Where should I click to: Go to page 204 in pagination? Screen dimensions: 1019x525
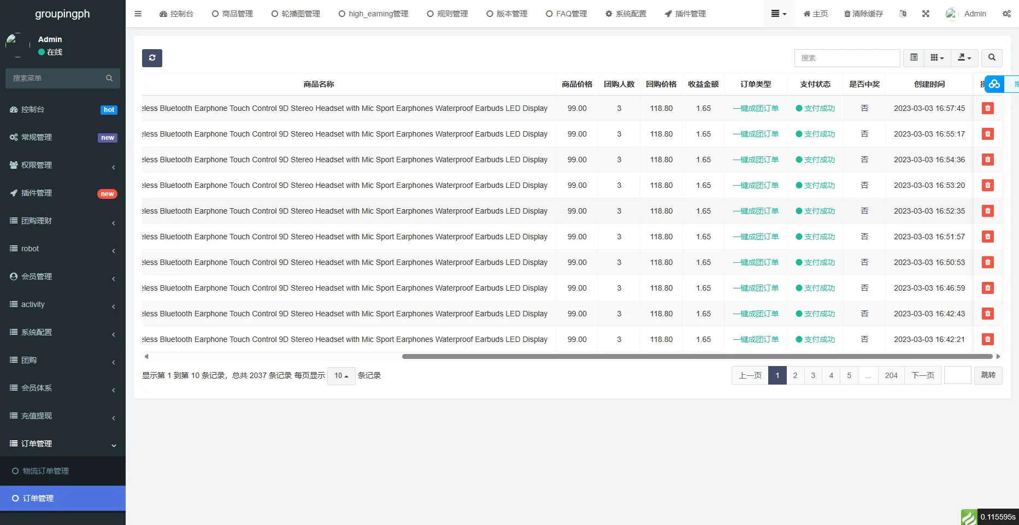click(891, 375)
